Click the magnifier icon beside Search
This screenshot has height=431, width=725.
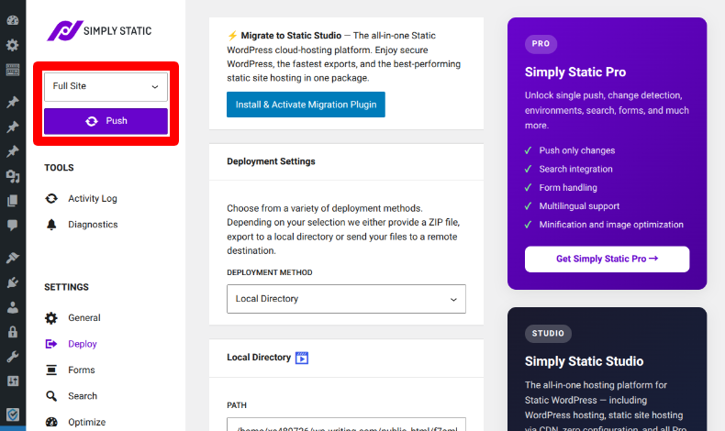[51, 396]
